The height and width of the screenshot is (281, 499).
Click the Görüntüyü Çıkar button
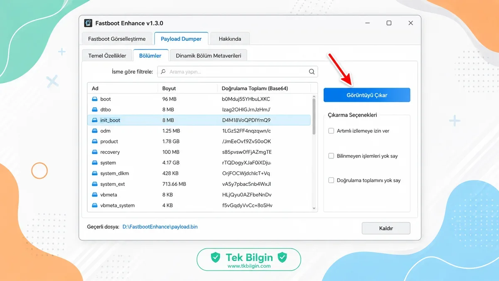coord(367,95)
